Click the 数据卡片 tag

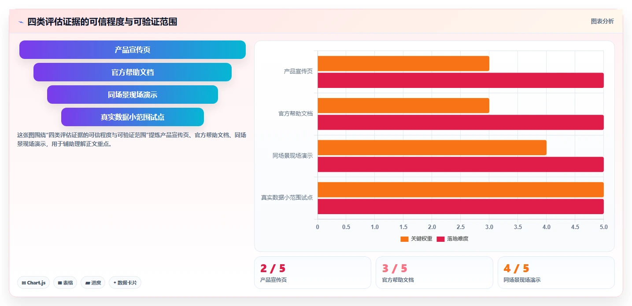(x=125, y=283)
